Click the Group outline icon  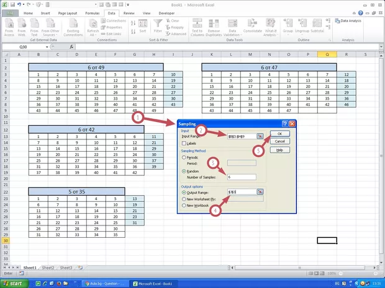pyautogui.click(x=288, y=26)
